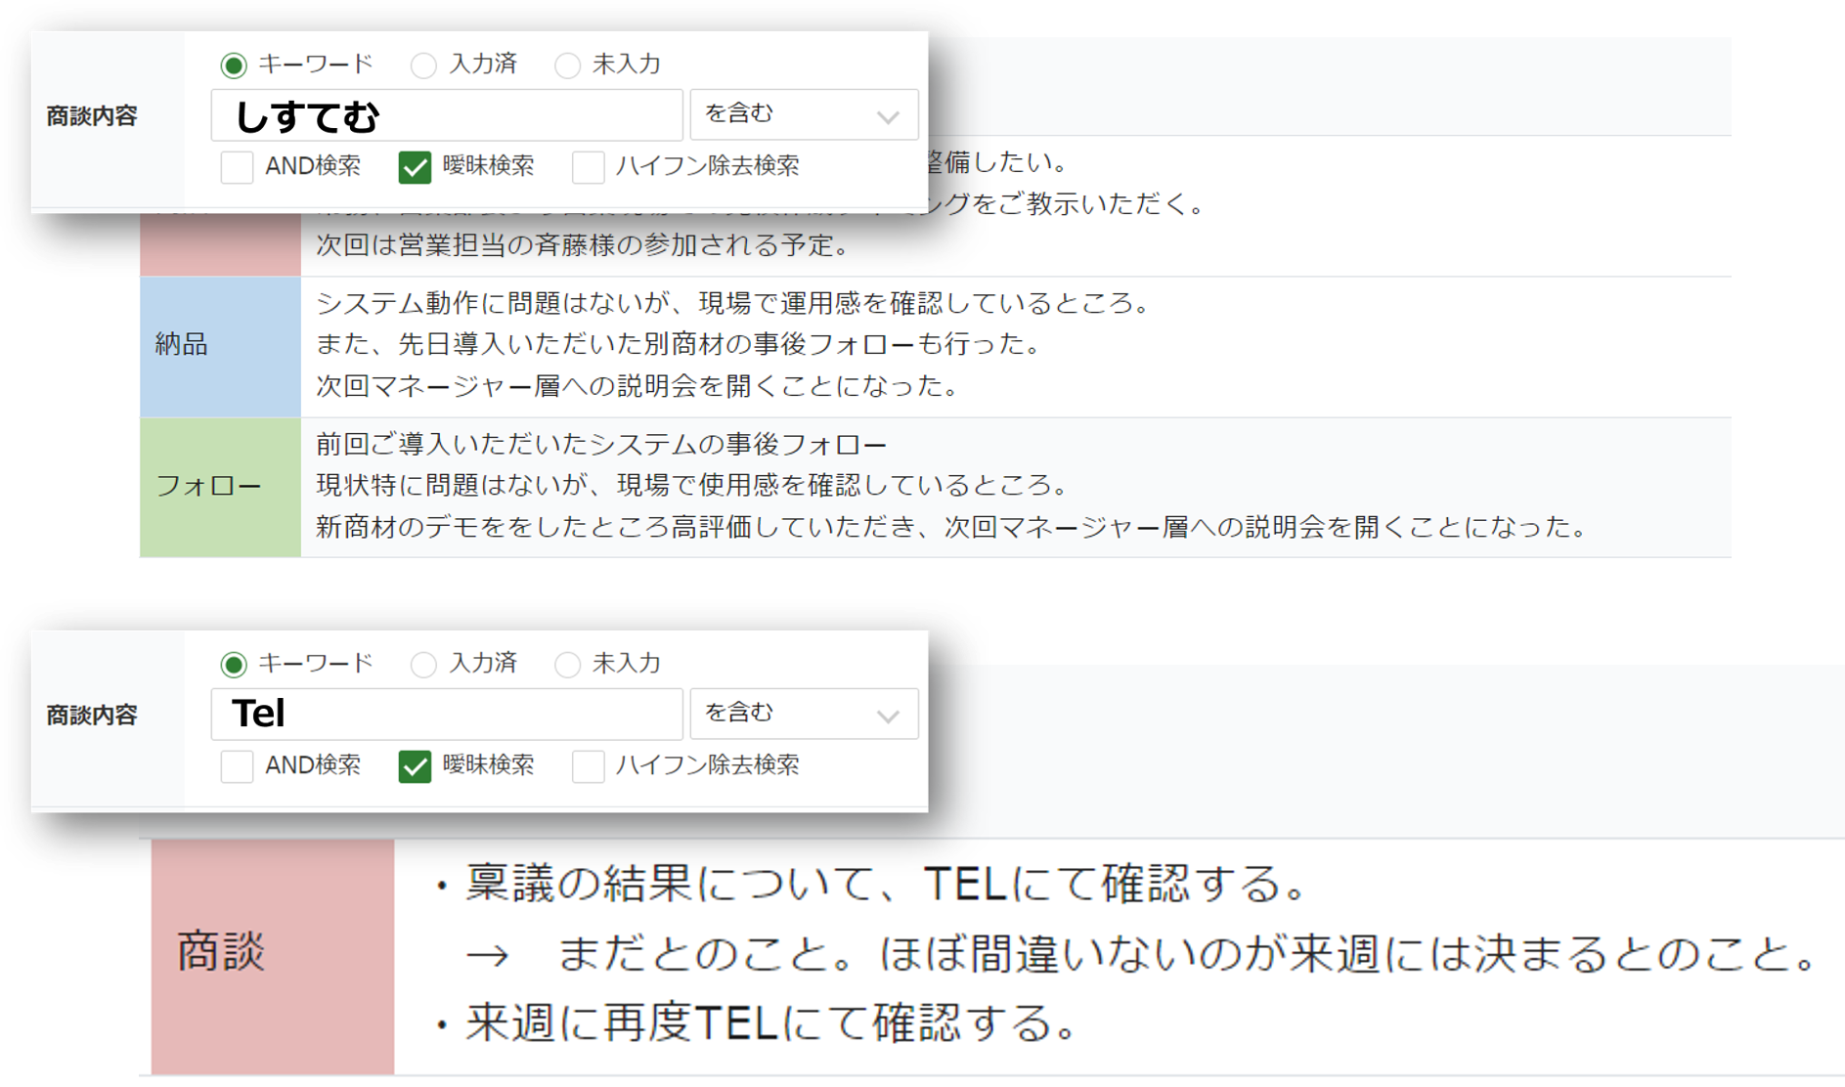The height and width of the screenshot is (1087, 1845).
Task: Enable ハイフン除去検索 checkbox in the bottom panel
Action: click(x=588, y=766)
